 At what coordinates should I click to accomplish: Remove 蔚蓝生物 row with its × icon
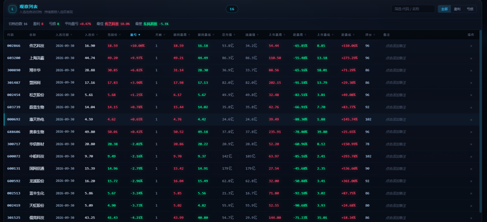point(471,107)
